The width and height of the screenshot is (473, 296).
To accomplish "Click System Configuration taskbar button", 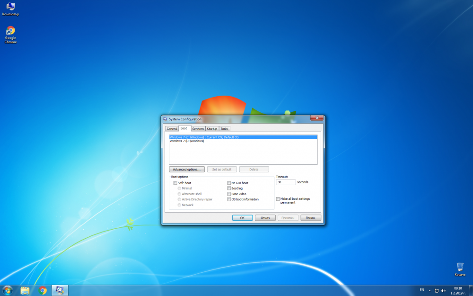I will tap(60, 291).
